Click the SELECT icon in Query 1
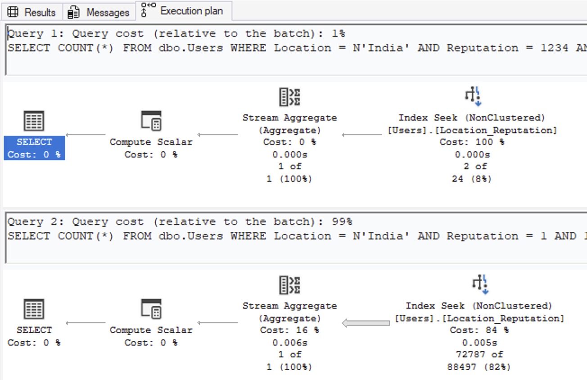 tap(34, 121)
